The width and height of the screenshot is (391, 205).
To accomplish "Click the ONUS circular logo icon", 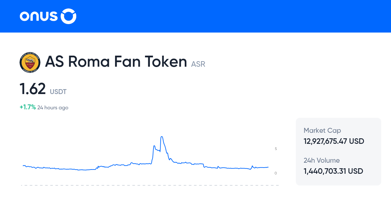I will tap(68, 16).
